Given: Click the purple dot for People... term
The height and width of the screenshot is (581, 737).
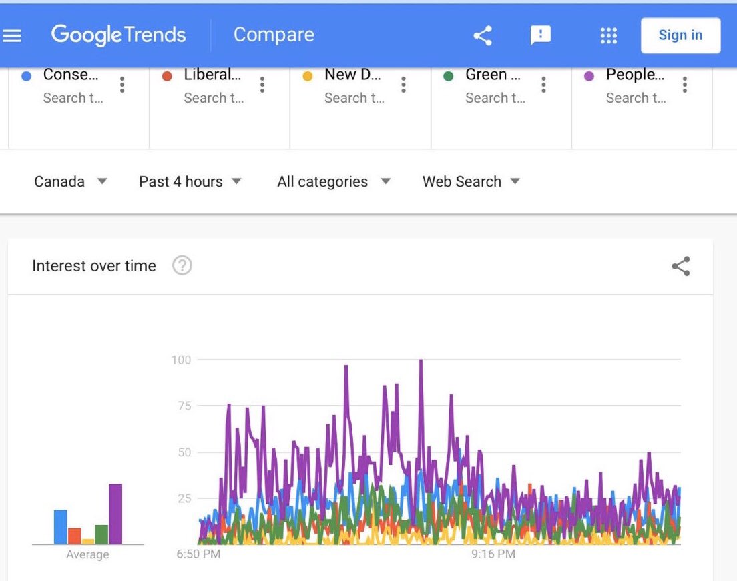Looking at the screenshot, I should [x=589, y=76].
